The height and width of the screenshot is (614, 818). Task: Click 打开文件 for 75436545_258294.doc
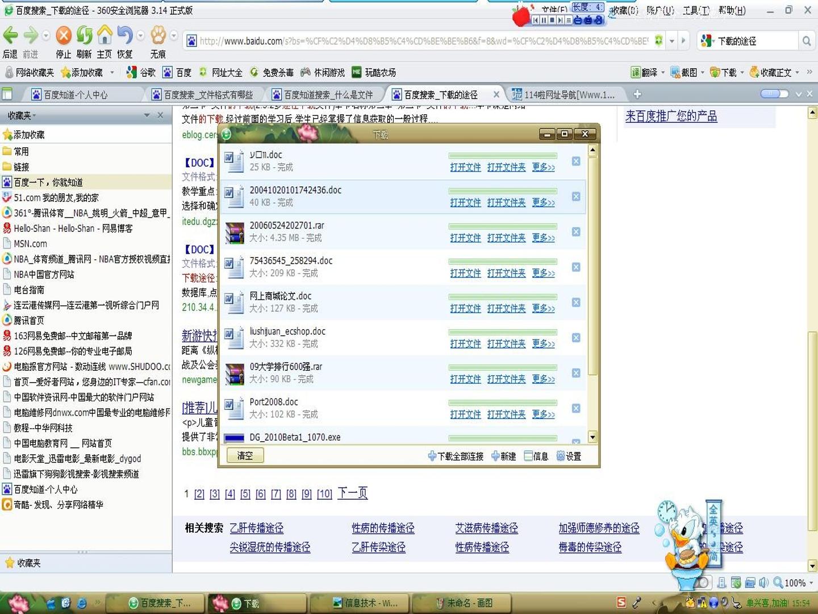click(x=465, y=273)
